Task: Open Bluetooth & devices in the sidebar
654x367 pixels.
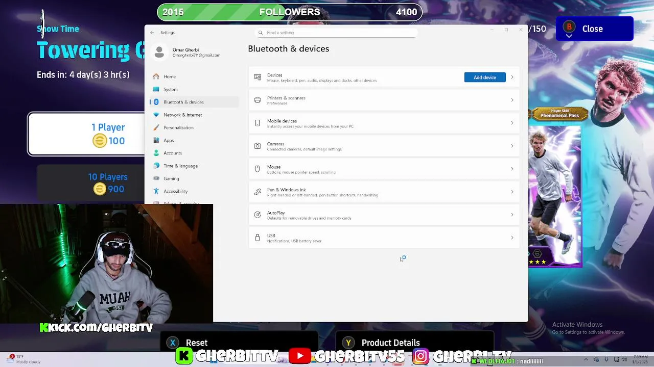Action: pyautogui.click(x=194, y=102)
